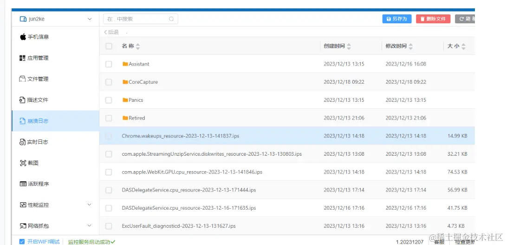Open 实时日志 in the sidebar
The height and width of the screenshot is (245, 506).
(x=56, y=142)
